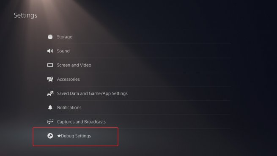Click empty area right of Debug Settings highlight
This screenshot has height=156, width=277.
coord(175,137)
